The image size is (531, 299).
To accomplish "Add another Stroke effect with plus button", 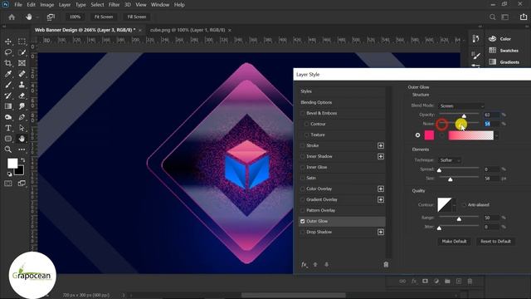I will tap(381, 145).
